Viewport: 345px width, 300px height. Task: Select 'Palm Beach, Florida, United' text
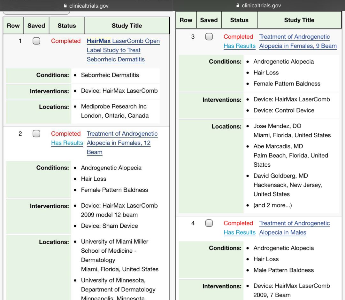pos(291,156)
